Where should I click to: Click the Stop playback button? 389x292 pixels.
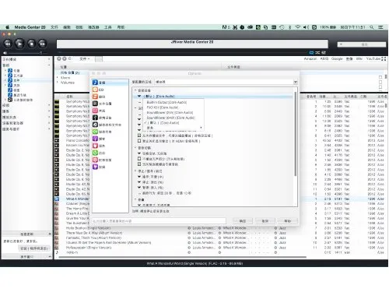pyautogui.click(x=31, y=44)
